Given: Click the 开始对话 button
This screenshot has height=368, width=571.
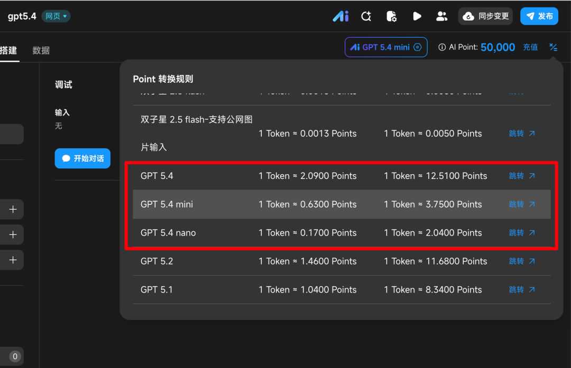Looking at the screenshot, I should click(82, 158).
